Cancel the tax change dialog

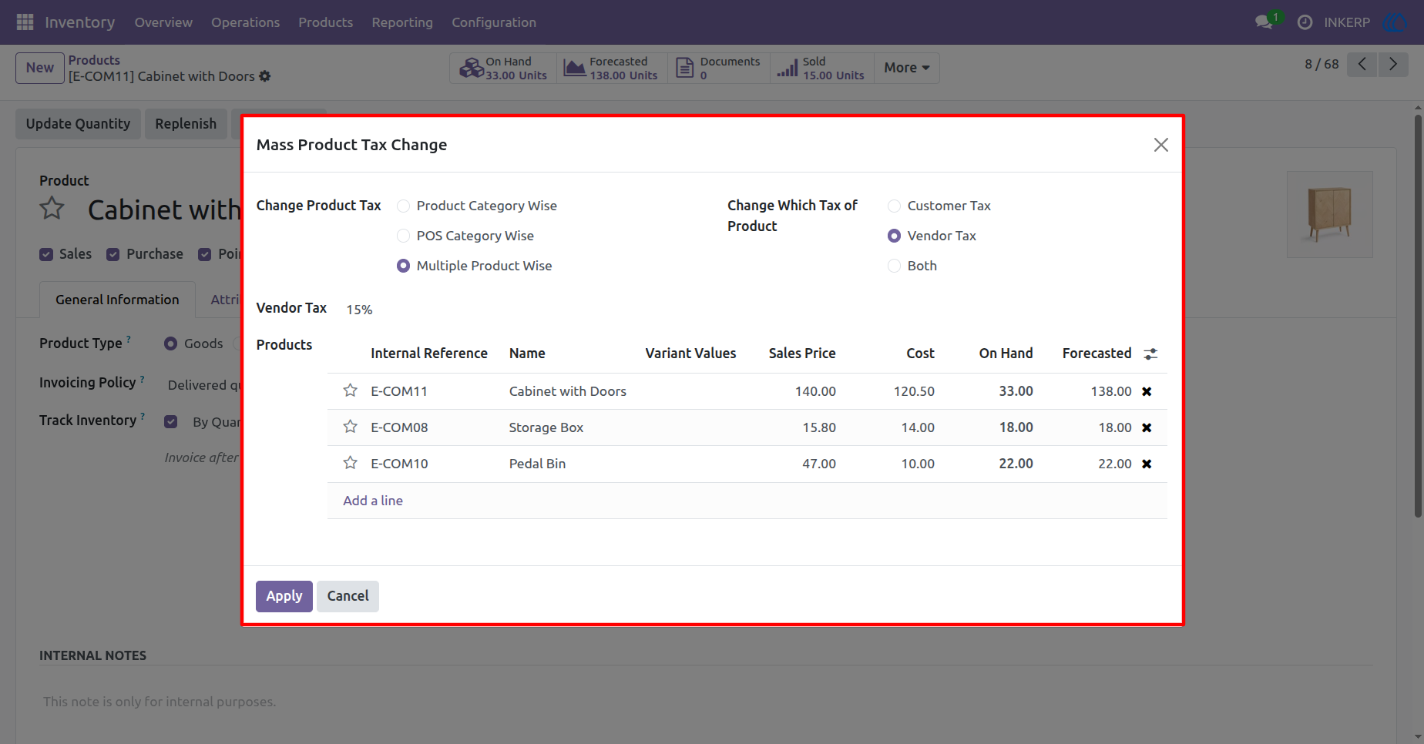348,596
